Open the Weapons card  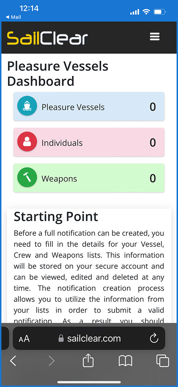(89, 178)
